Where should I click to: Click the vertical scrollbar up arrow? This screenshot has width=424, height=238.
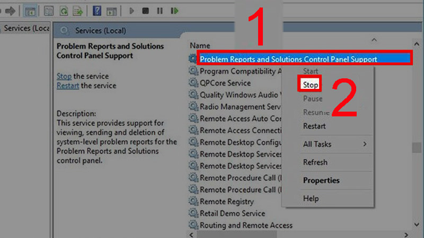[417, 43]
